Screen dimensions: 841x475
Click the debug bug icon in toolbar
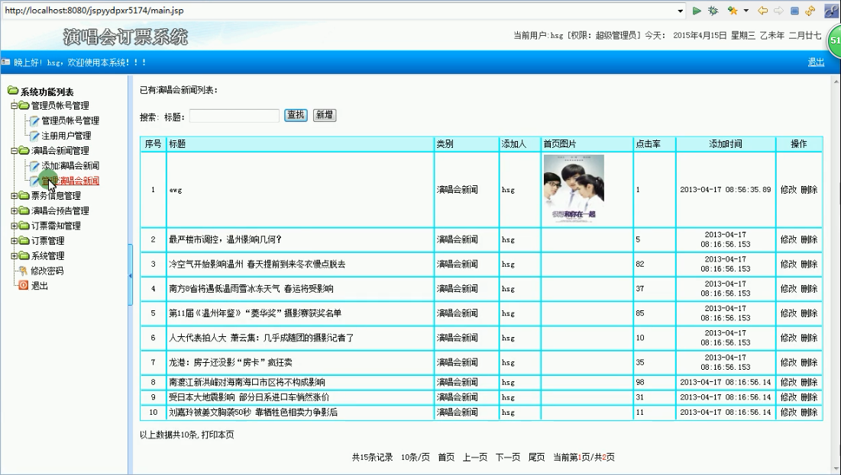[713, 11]
